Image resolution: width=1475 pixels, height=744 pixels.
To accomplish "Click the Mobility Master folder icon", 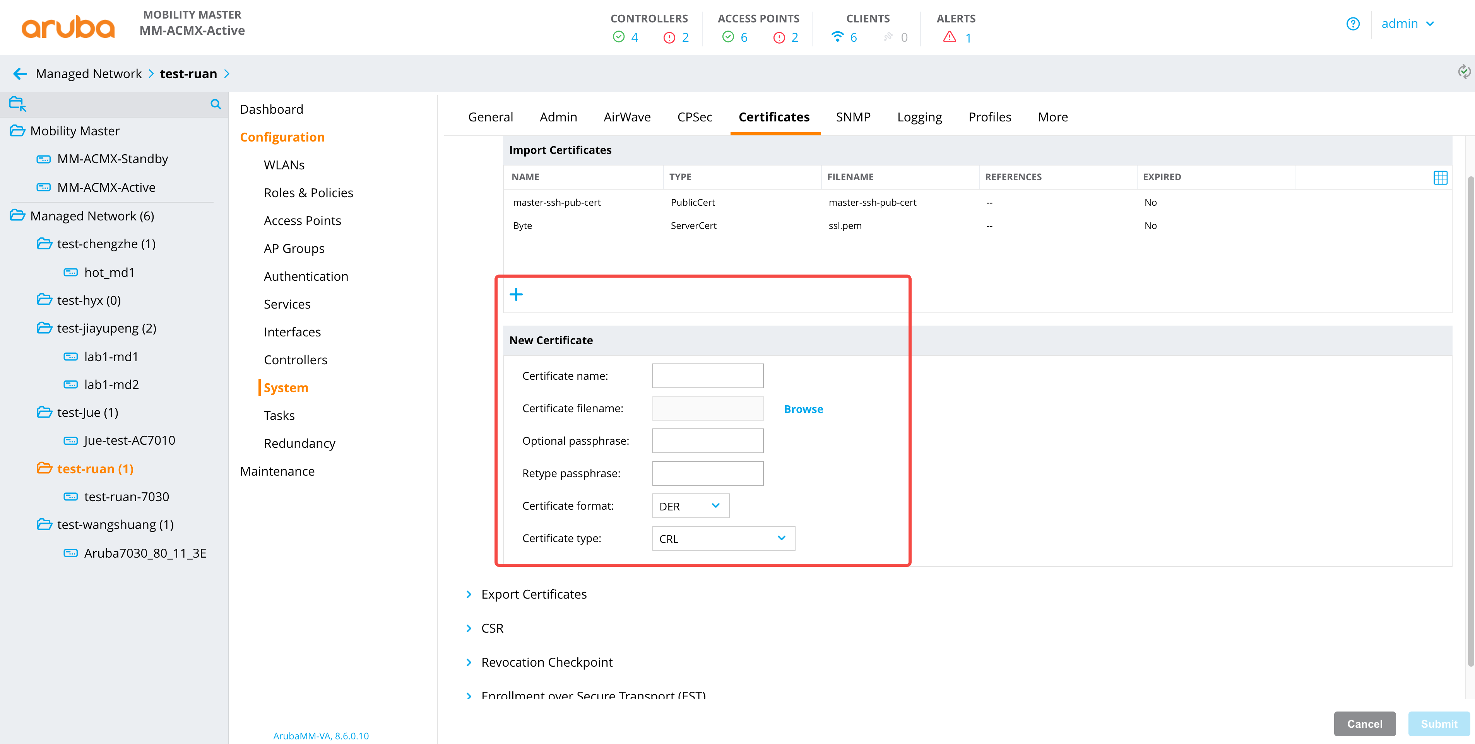I will (18, 131).
